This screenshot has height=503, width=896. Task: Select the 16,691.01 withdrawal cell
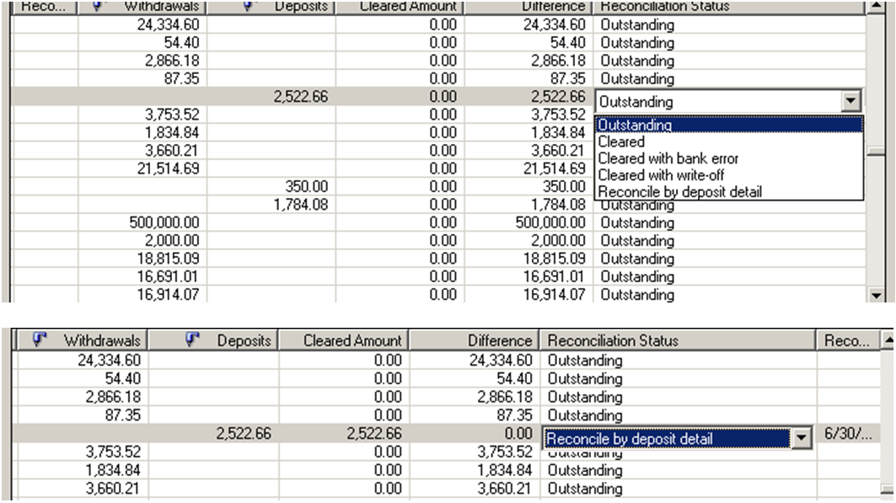click(x=142, y=276)
